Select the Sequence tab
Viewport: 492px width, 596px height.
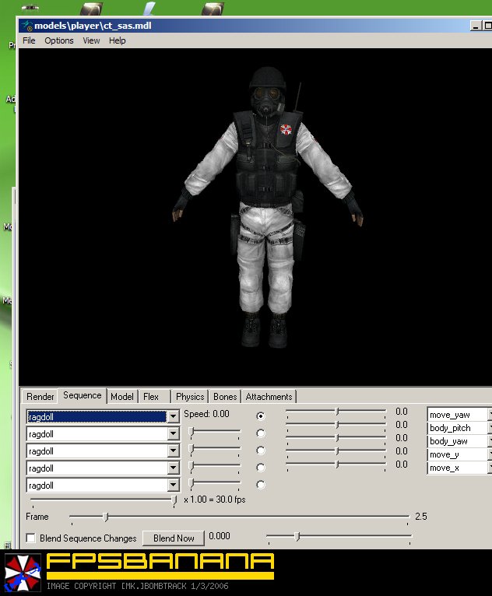pos(82,395)
